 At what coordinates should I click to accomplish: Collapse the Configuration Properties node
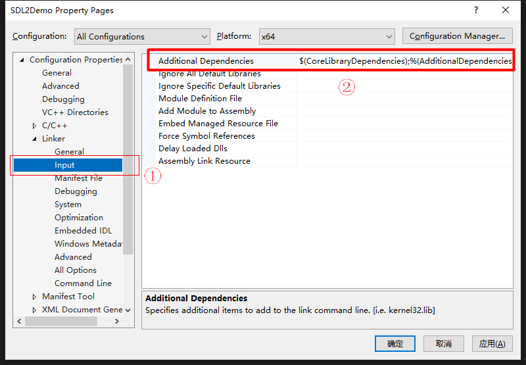(22, 60)
